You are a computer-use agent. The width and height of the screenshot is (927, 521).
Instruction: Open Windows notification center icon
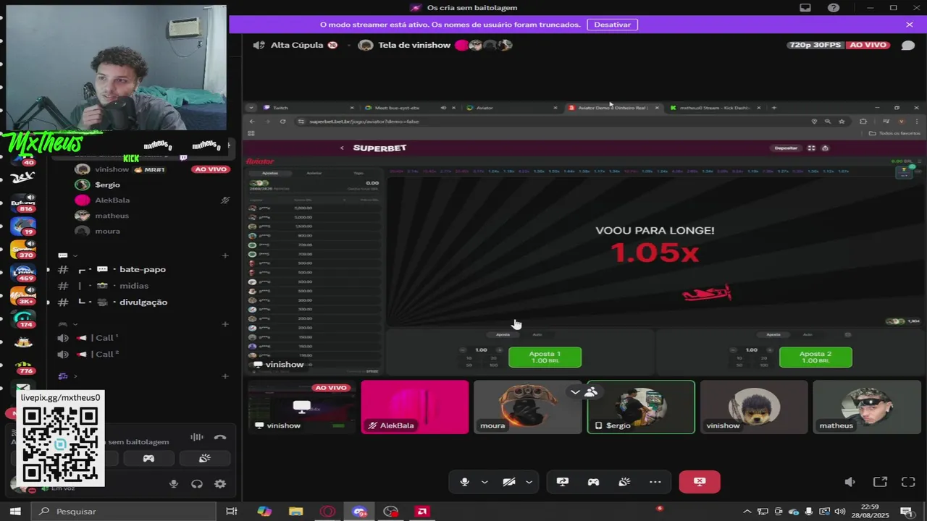click(905, 512)
